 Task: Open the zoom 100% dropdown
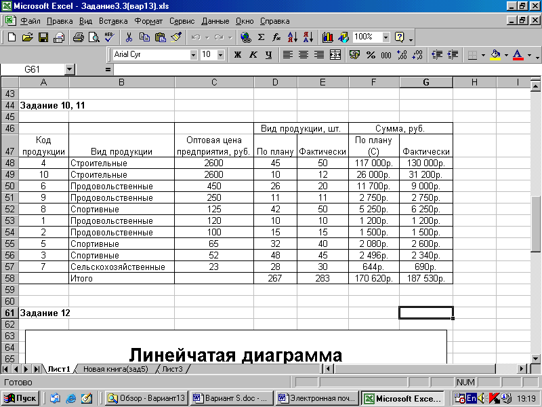point(386,37)
